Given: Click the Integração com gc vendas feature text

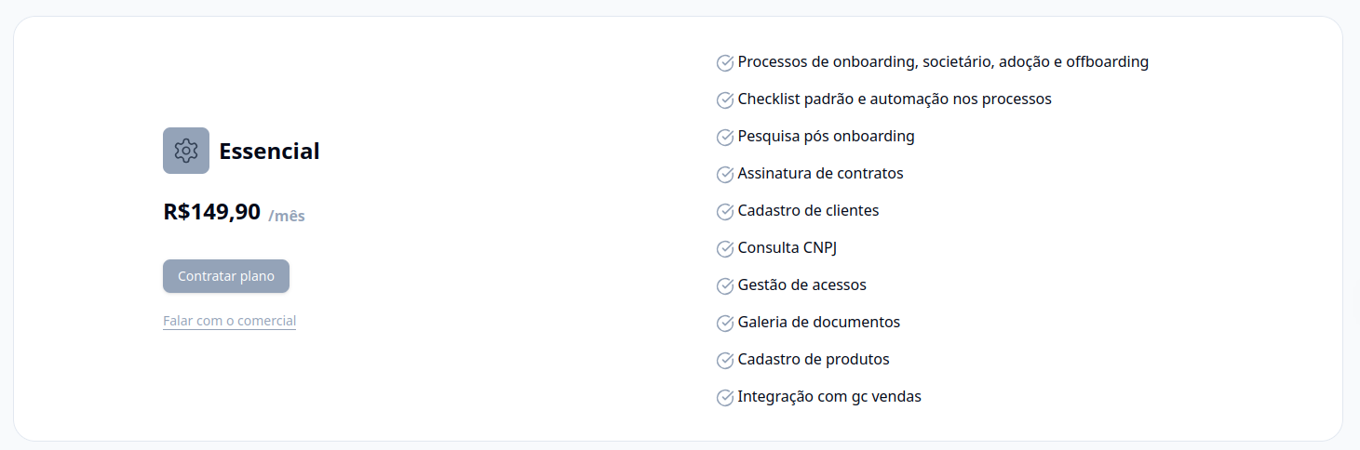Looking at the screenshot, I should [x=829, y=397].
